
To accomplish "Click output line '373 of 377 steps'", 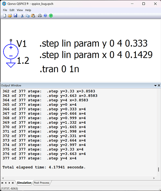I will pyautogui.click(x=44, y=140).
